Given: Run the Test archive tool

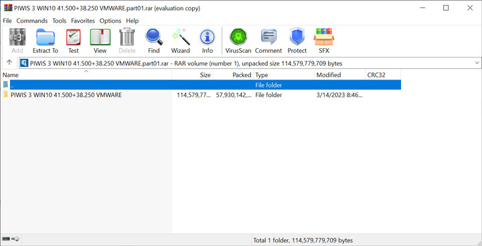Looking at the screenshot, I should (x=74, y=41).
